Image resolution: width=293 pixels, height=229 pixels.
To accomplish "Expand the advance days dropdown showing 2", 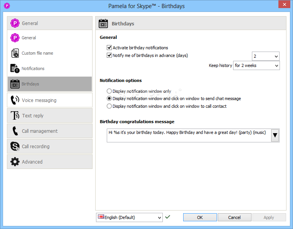I will [266, 56].
